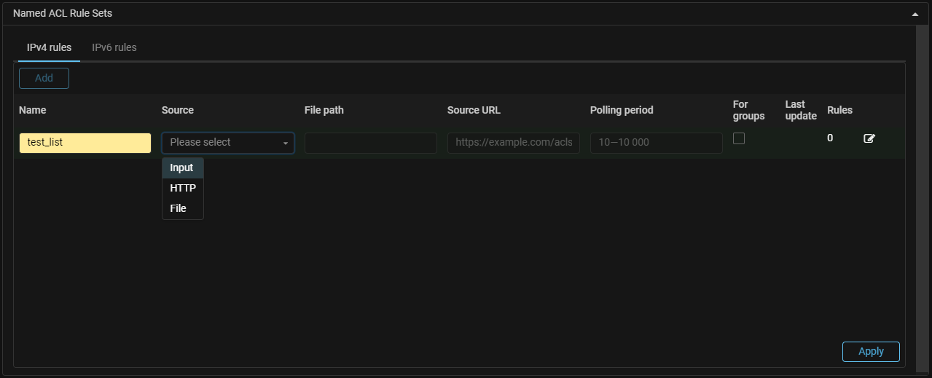Click the Name column header

[x=33, y=110]
